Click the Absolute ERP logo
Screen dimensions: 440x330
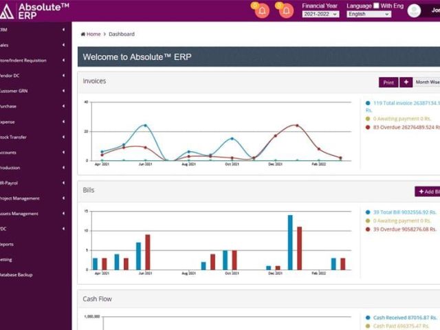(x=34, y=11)
